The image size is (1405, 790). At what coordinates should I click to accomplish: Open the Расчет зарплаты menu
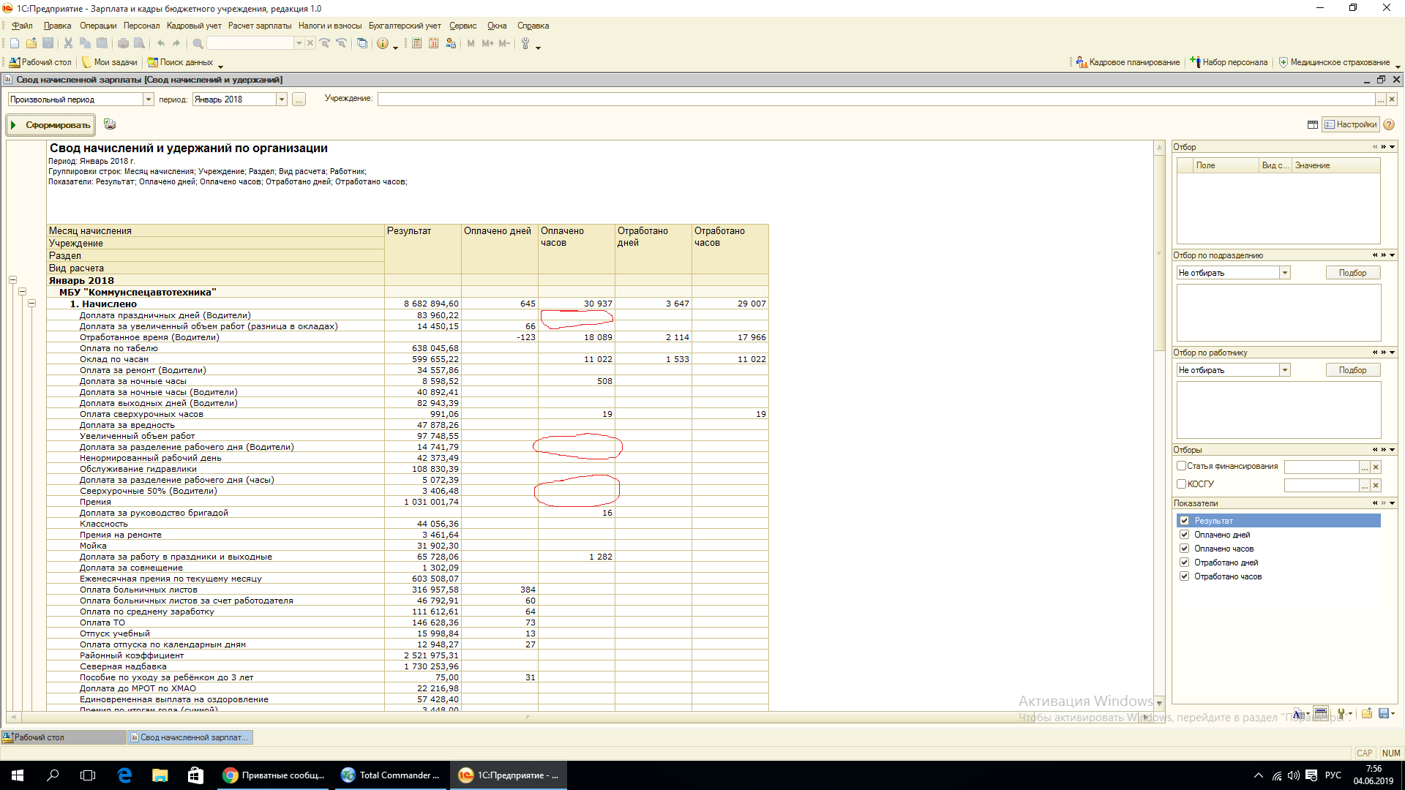tap(260, 26)
